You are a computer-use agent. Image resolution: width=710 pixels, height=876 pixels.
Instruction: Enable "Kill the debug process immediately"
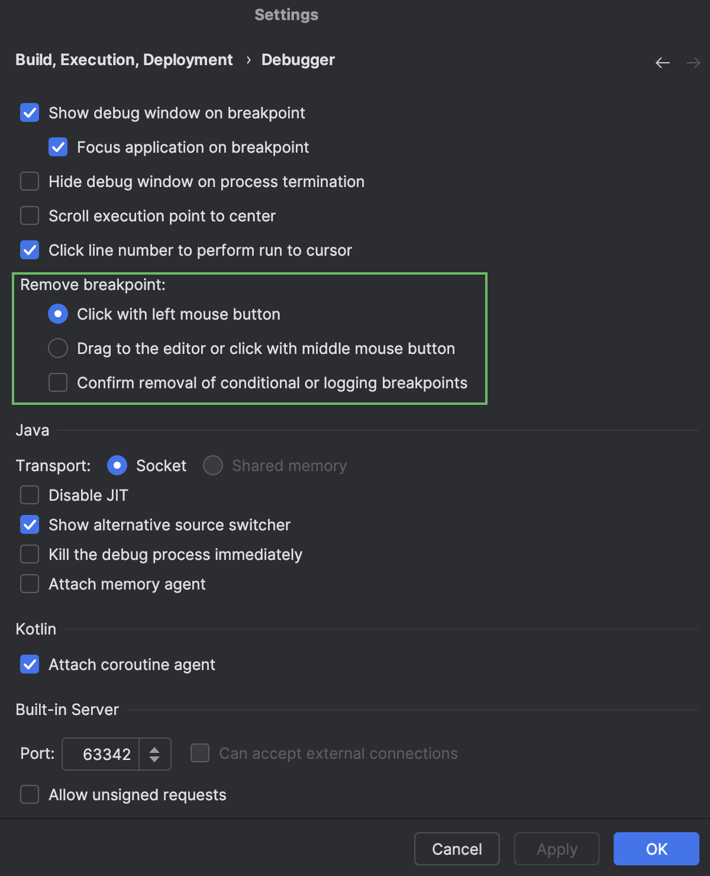click(30, 554)
